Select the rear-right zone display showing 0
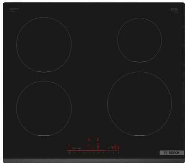 (98, 140)
